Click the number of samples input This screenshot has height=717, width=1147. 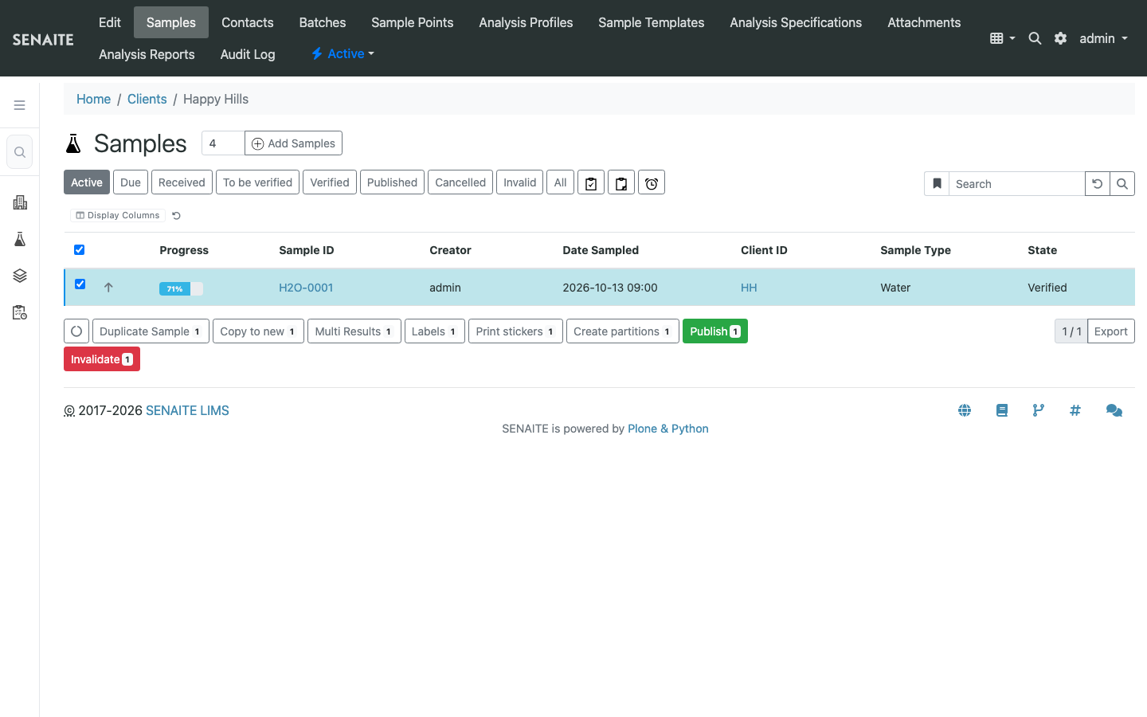coord(223,143)
